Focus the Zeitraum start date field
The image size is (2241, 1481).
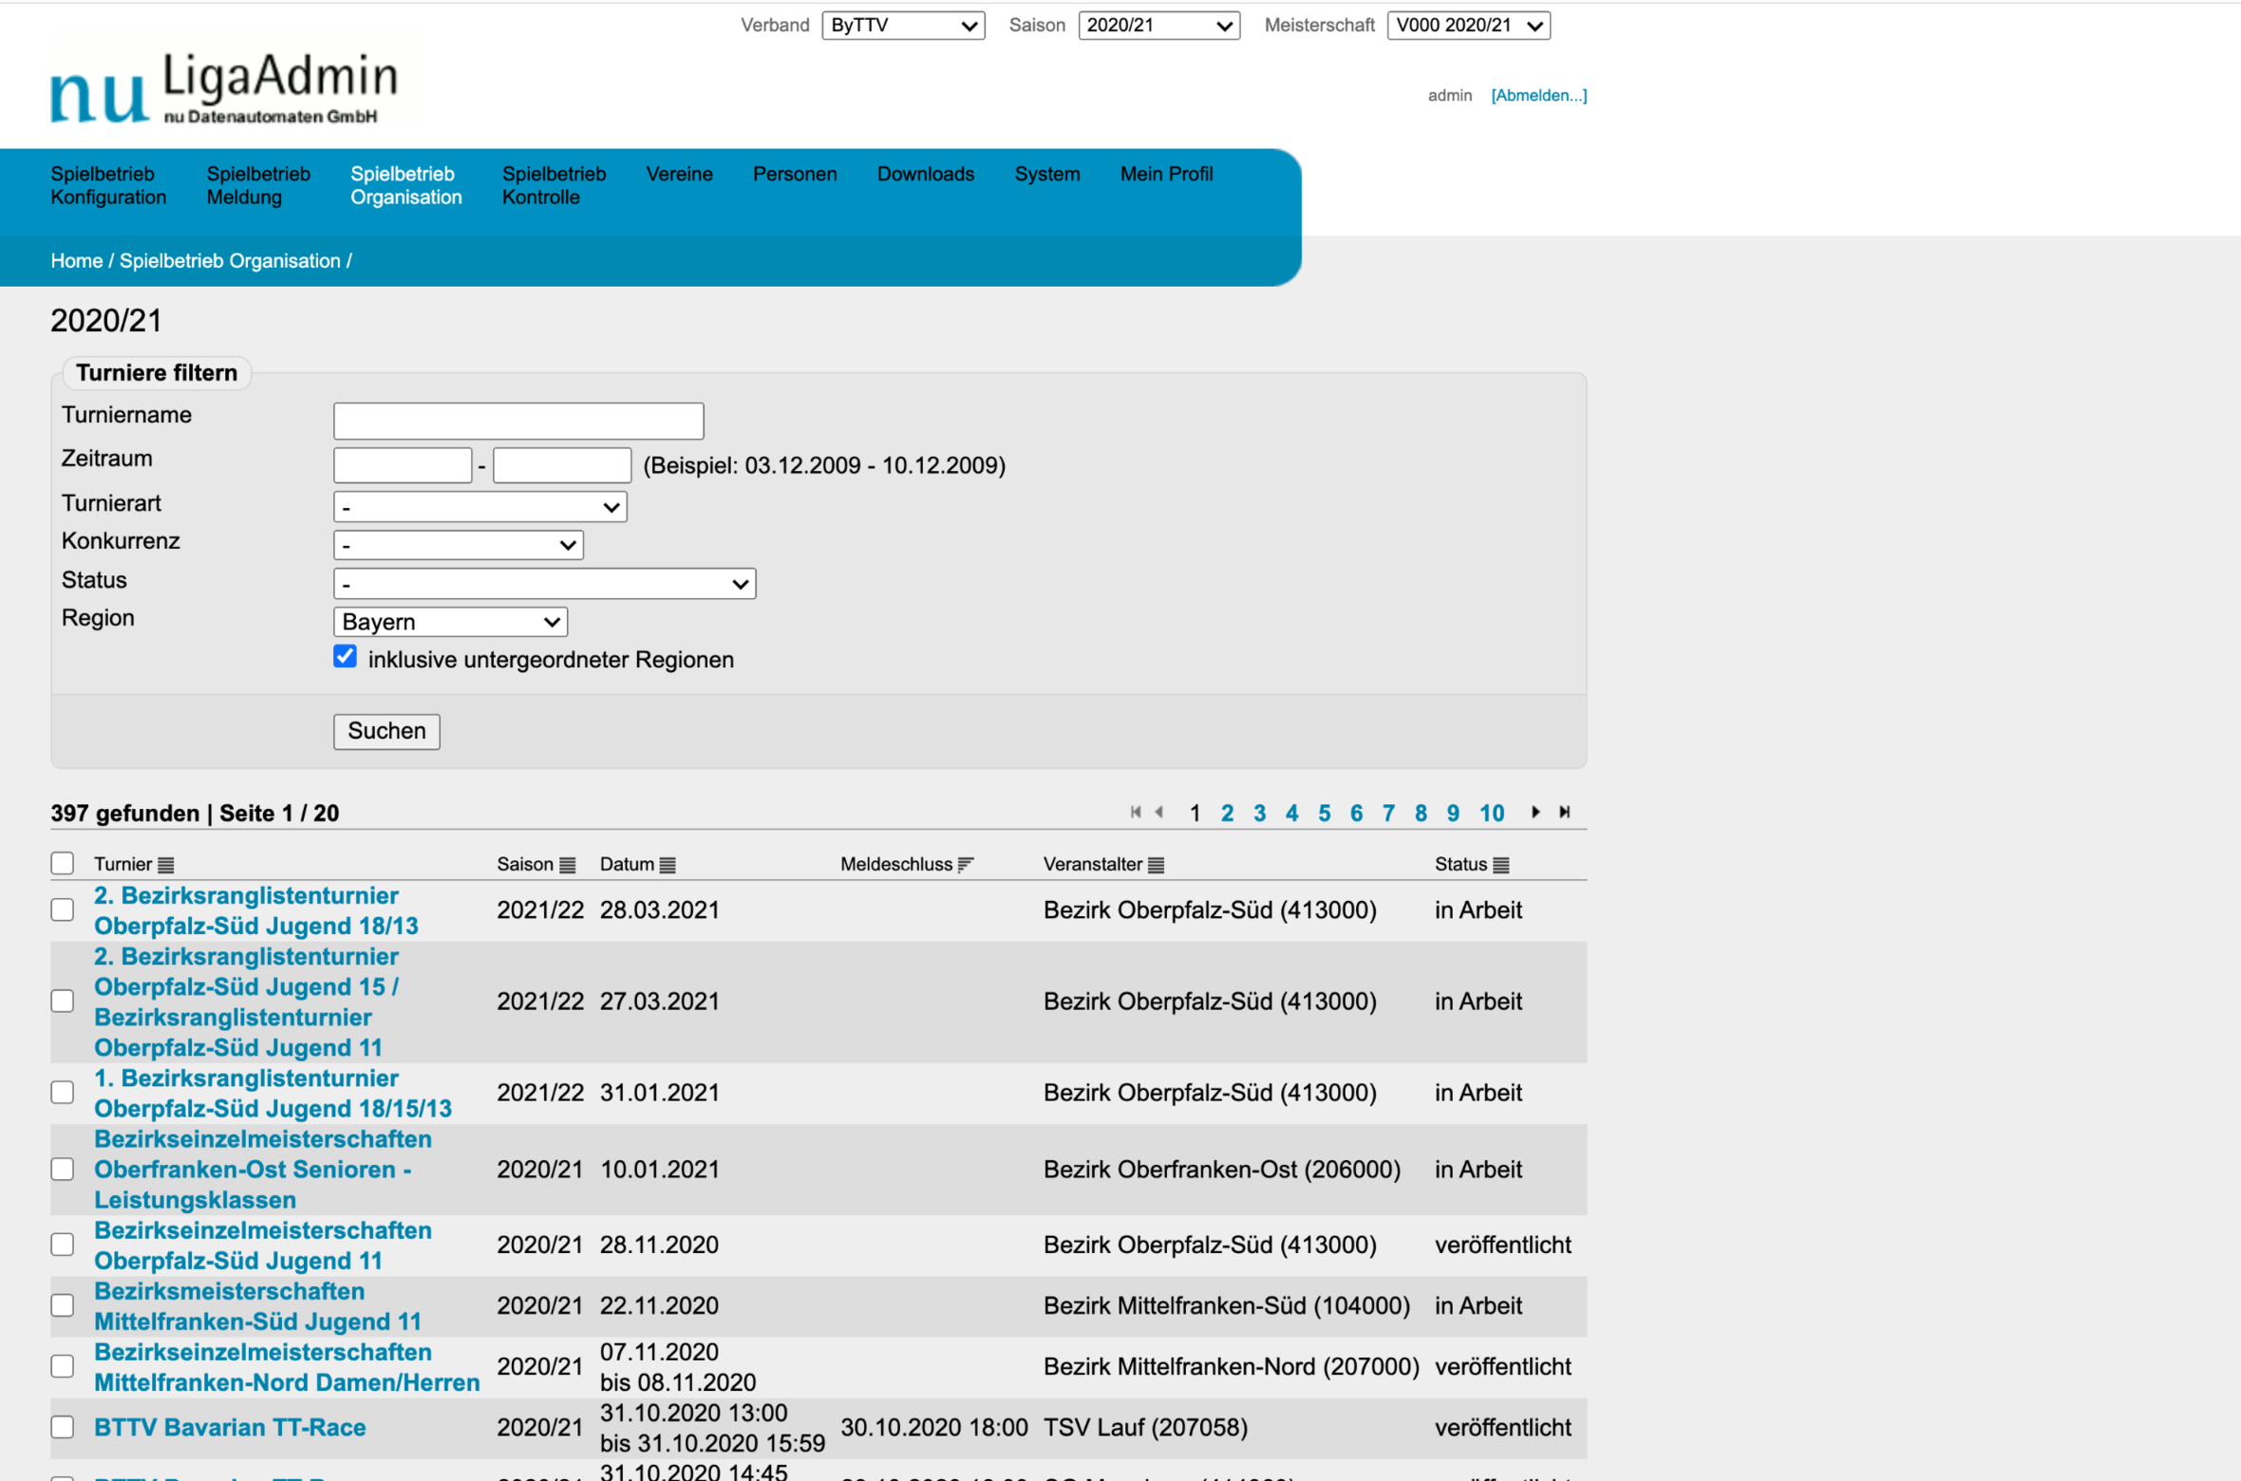[x=403, y=465]
